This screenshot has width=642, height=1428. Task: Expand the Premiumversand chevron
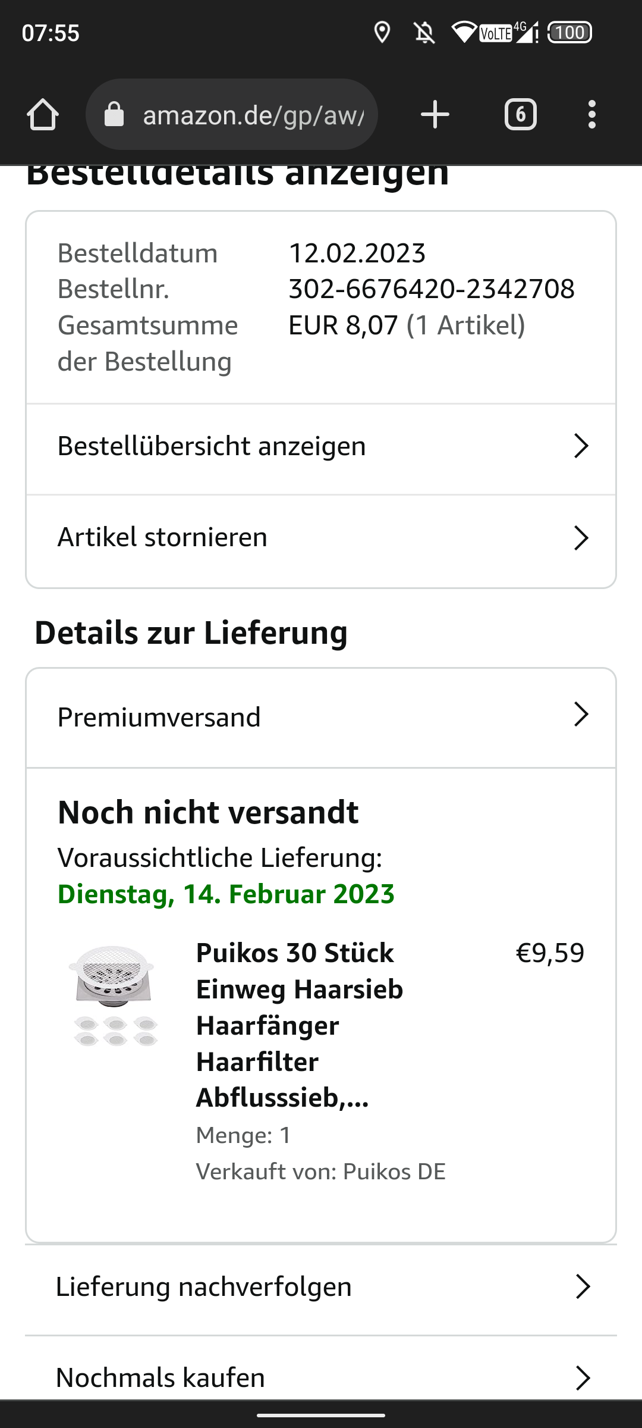[x=581, y=715]
